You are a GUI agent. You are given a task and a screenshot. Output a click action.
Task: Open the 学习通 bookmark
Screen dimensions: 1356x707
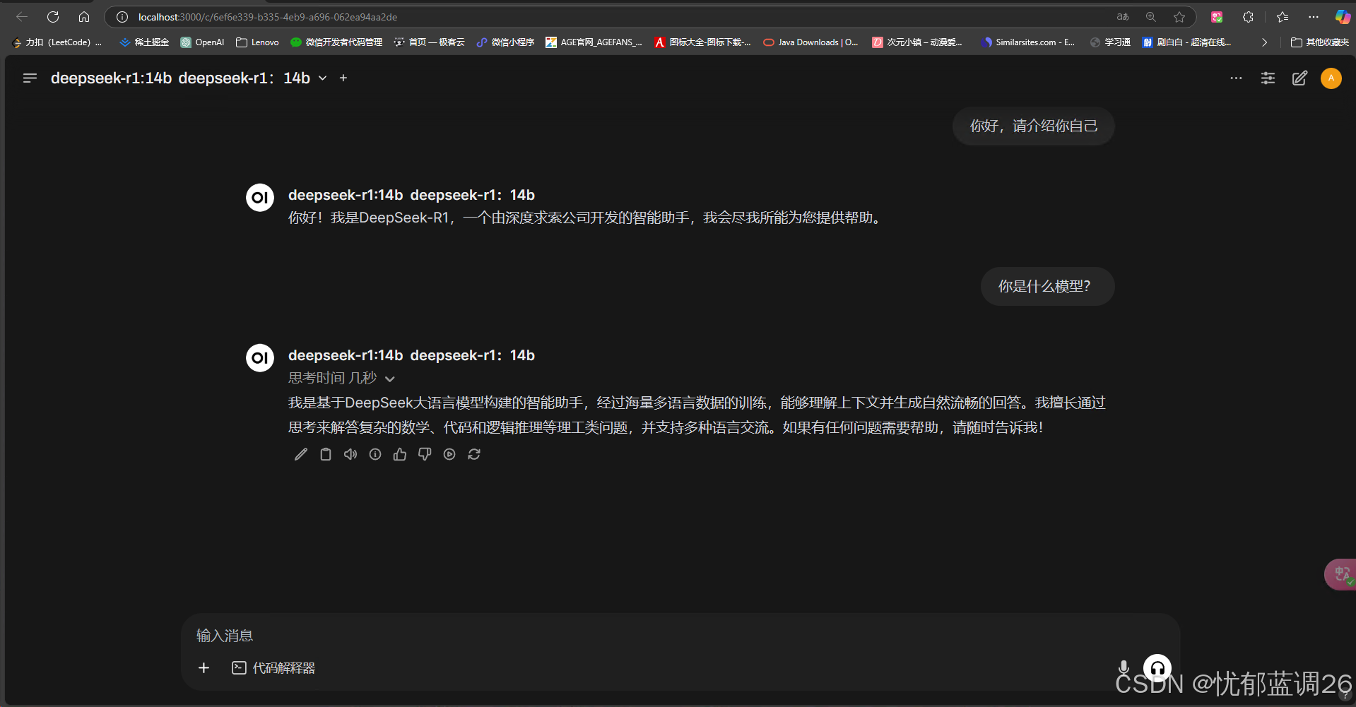(x=1110, y=42)
